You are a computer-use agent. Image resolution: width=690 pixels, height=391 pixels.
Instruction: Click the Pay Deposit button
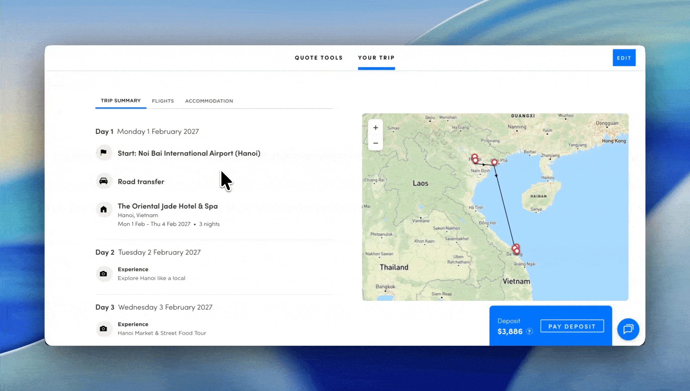[572, 326]
